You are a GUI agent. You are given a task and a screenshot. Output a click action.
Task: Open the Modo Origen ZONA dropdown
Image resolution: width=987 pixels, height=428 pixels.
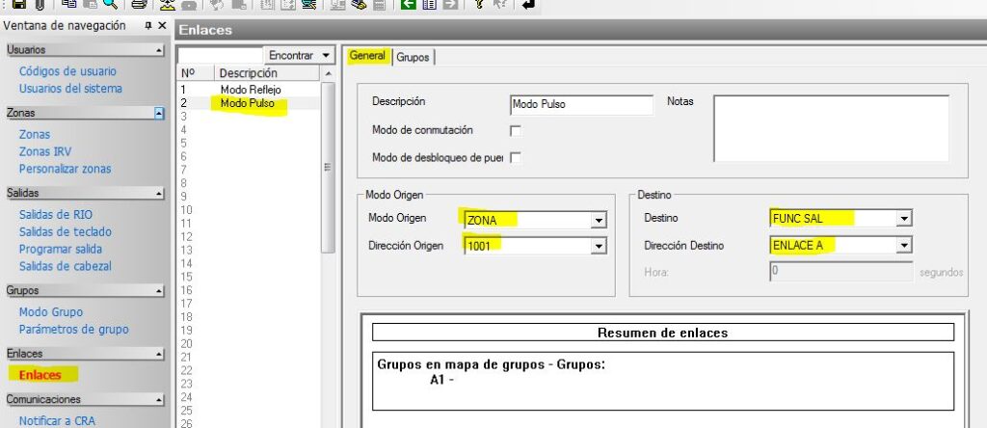598,221
